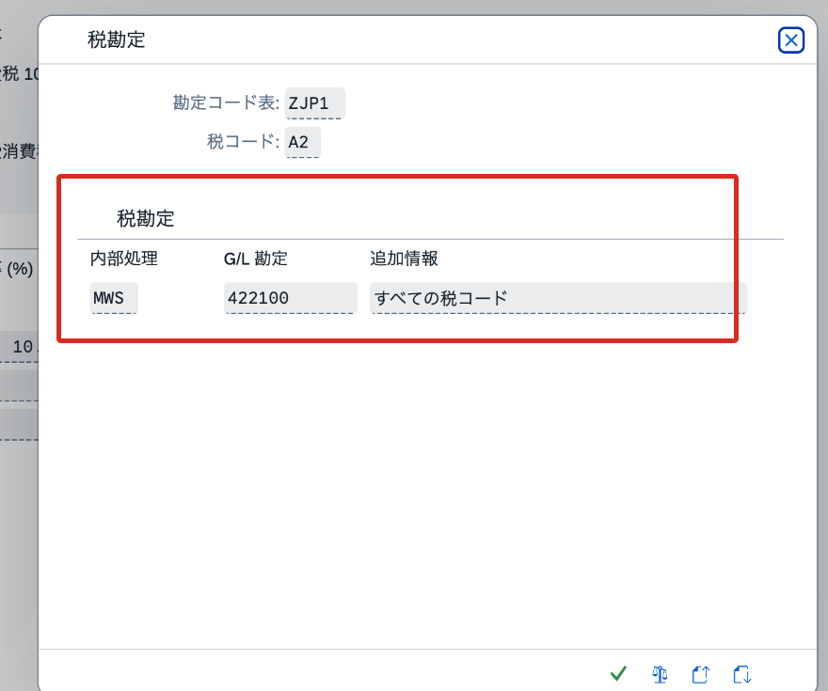The image size is (828, 691).
Task: Click the G/L 勘定 field 422100
Action: (x=291, y=298)
